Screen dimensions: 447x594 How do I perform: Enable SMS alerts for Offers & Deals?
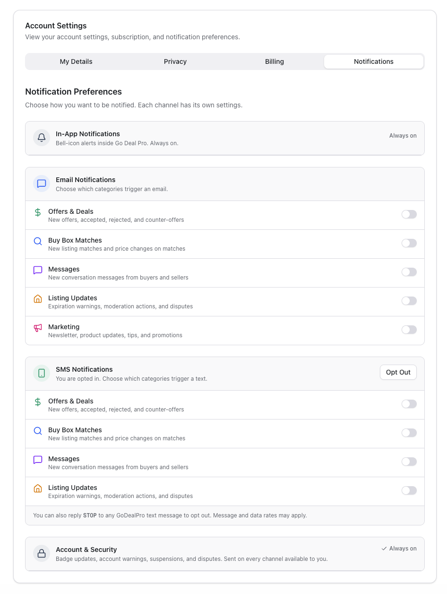pos(409,404)
